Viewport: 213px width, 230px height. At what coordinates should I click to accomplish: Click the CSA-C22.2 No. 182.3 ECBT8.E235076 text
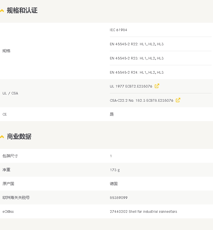click(x=141, y=101)
